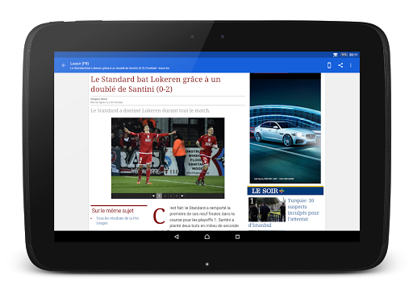Screen dimensions: 413x297
Task: Share the article with the share icon
Action: (340, 65)
